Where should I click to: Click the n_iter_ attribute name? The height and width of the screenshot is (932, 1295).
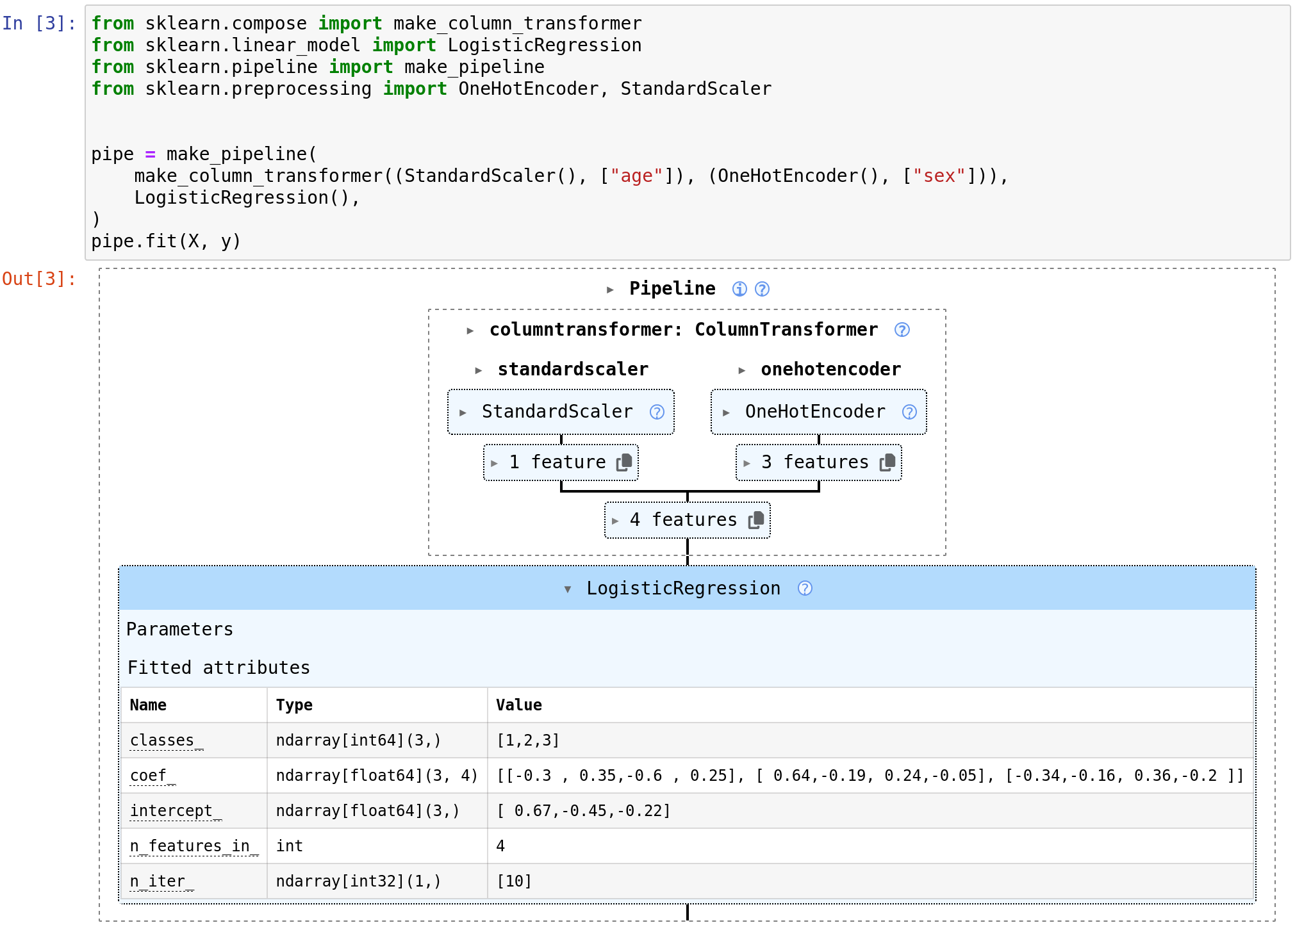[161, 881]
